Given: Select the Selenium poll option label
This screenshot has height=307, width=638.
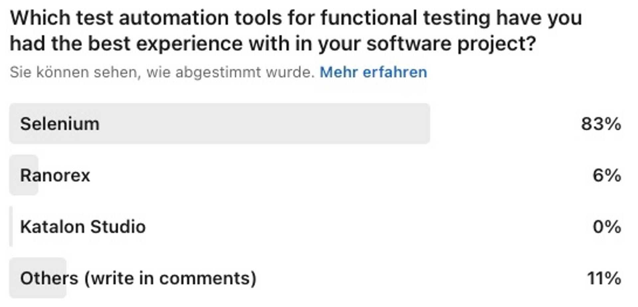Looking at the screenshot, I should pyautogui.click(x=60, y=124).
